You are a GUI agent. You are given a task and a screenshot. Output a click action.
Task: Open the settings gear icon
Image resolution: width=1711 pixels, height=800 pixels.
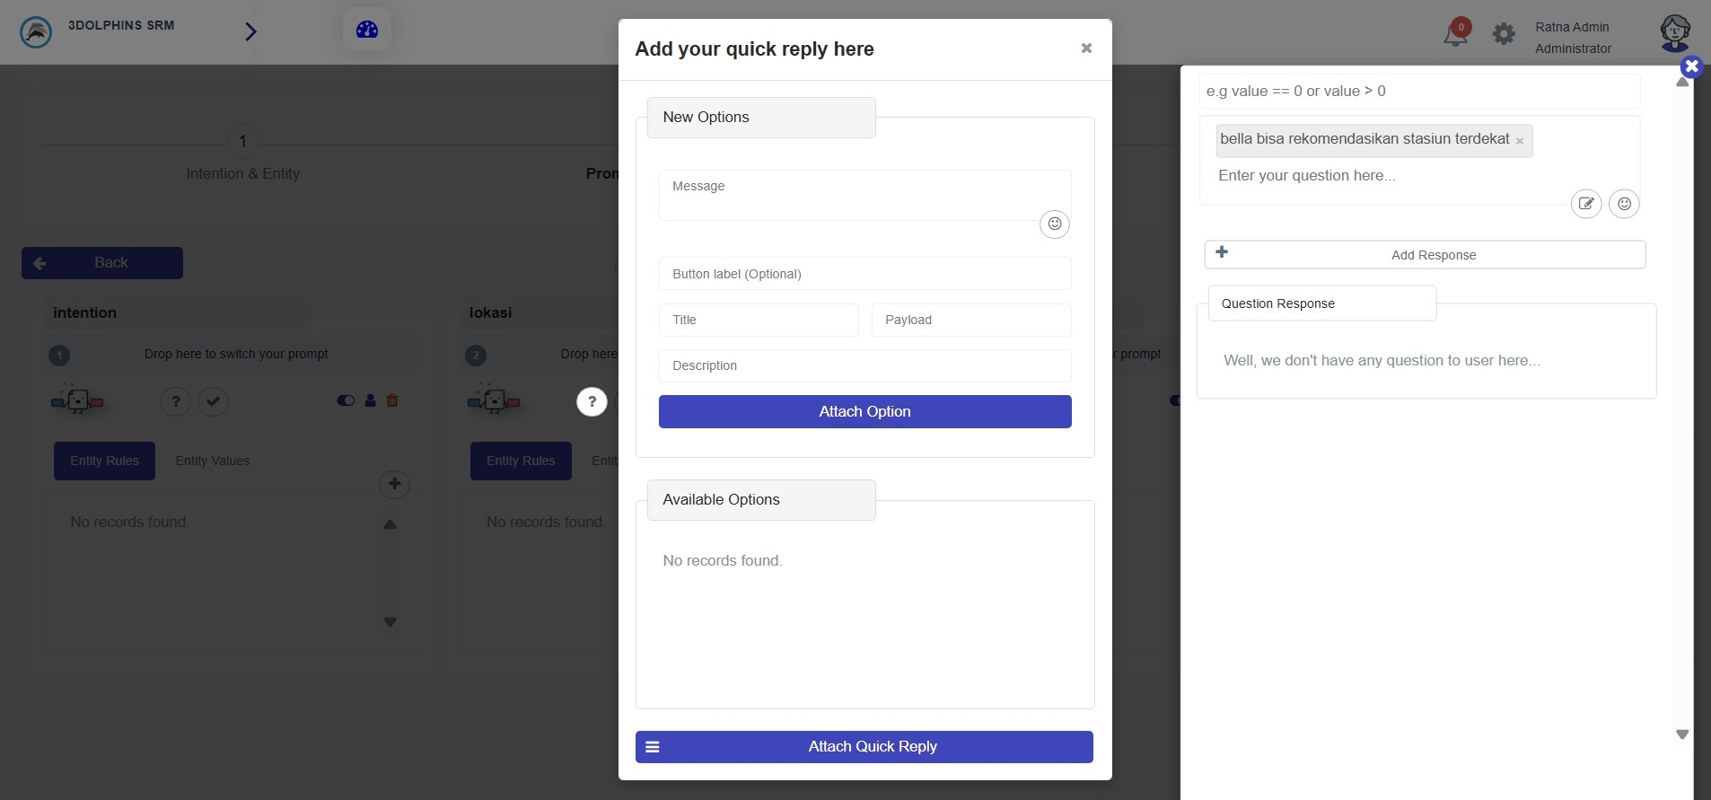1504,34
